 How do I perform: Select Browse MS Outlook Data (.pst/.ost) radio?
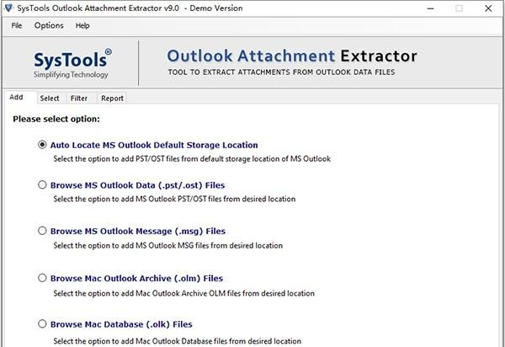point(42,184)
